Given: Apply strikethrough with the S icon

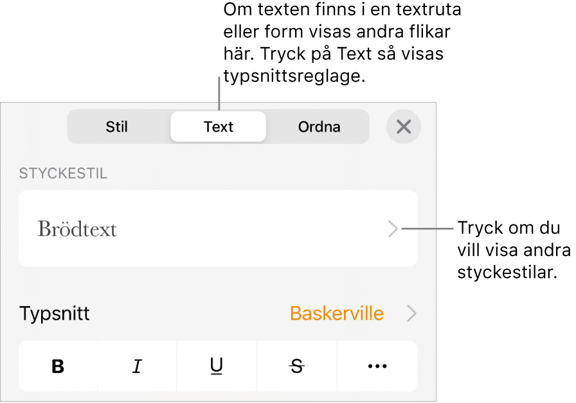Looking at the screenshot, I should click(296, 366).
